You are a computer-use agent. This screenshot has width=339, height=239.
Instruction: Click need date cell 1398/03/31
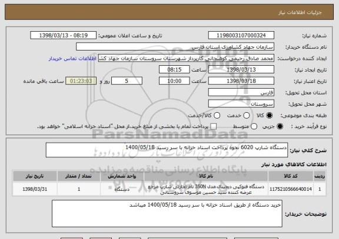pyautogui.click(x=35, y=189)
